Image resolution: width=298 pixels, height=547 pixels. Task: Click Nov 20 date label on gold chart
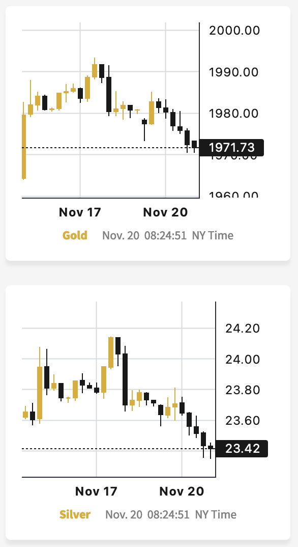(x=165, y=212)
